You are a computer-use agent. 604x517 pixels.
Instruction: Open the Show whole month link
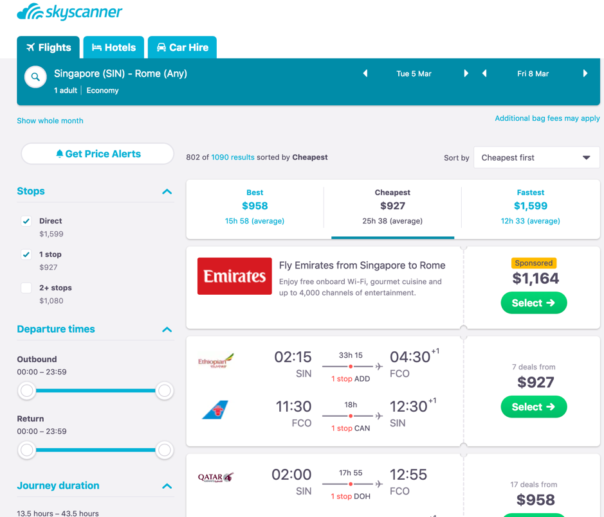point(50,121)
